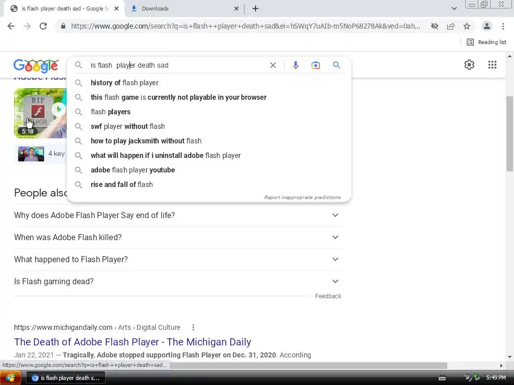Close the Google search tab
The image size is (514, 385).
[116, 9]
